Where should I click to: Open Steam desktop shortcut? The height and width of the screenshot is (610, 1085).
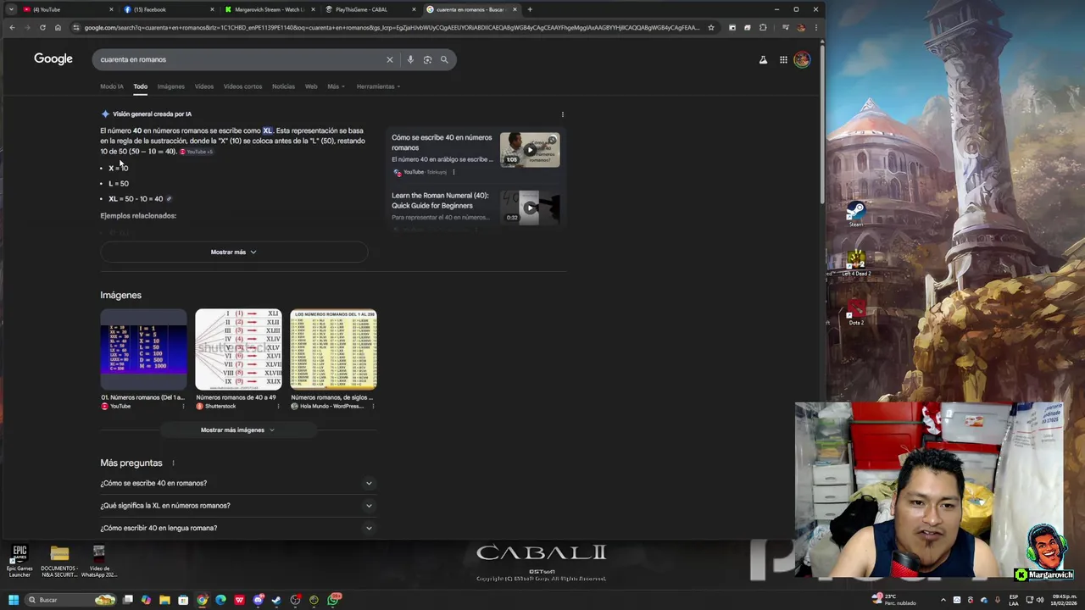point(856,213)
